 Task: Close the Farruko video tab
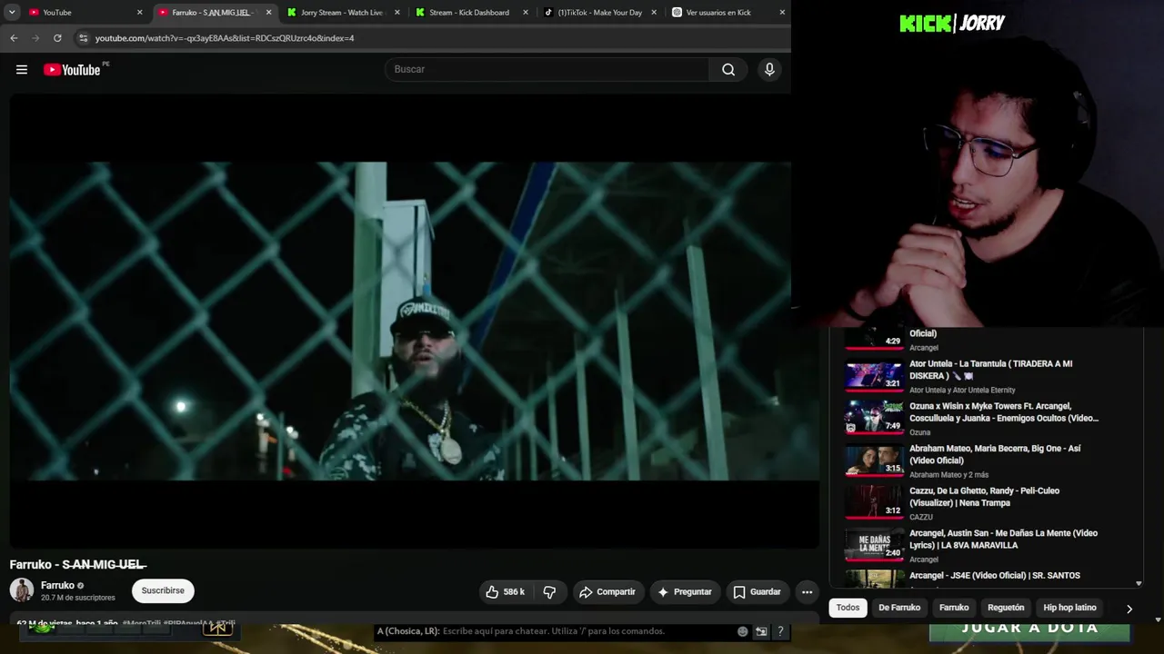[x=268, y=13]
